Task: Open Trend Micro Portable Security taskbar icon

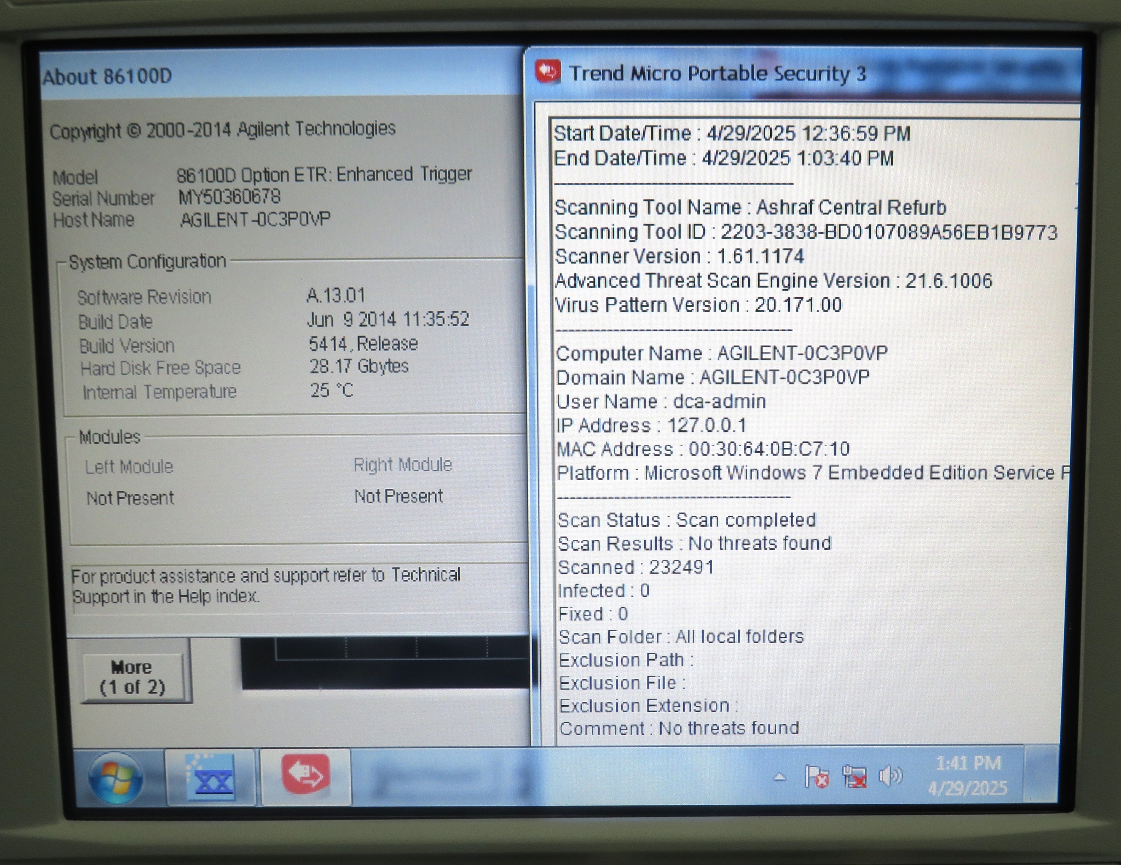Action: 305,777
